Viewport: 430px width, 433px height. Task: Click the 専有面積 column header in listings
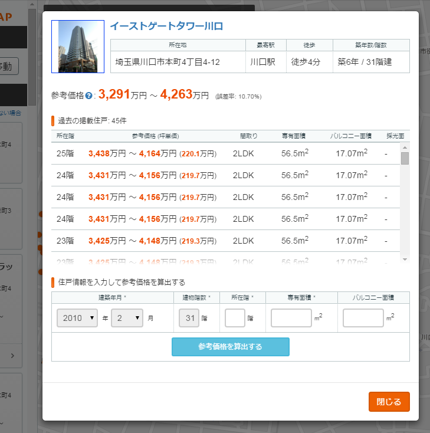click(x=294, y=136)
